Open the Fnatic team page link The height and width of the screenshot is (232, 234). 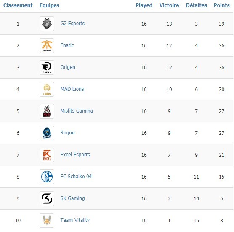click(x=67, y=45)
